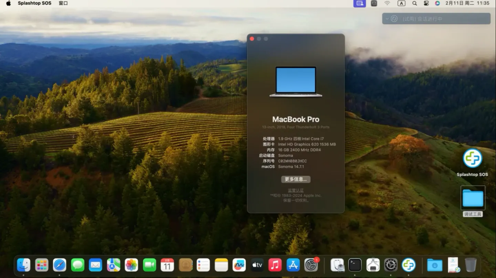Open Control Center in menu bar
Screen dimensions: 496x278
426,3
